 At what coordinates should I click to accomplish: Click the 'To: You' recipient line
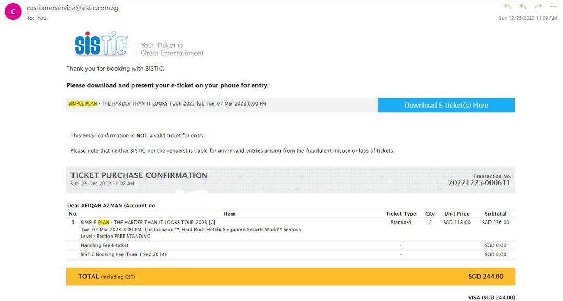coord(36,18)
